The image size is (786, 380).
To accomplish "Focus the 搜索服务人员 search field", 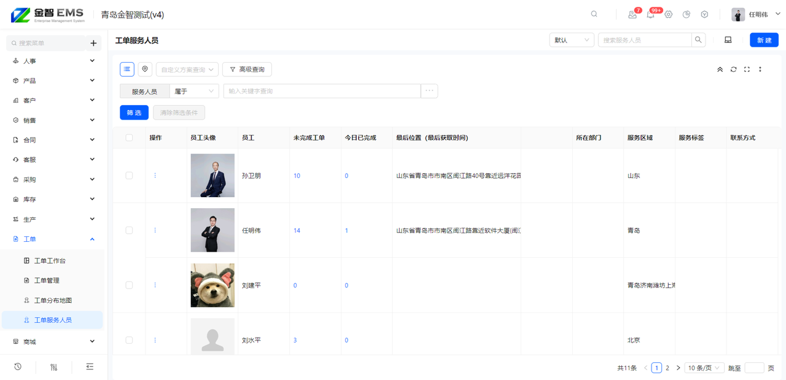I will tap(645, 40).
